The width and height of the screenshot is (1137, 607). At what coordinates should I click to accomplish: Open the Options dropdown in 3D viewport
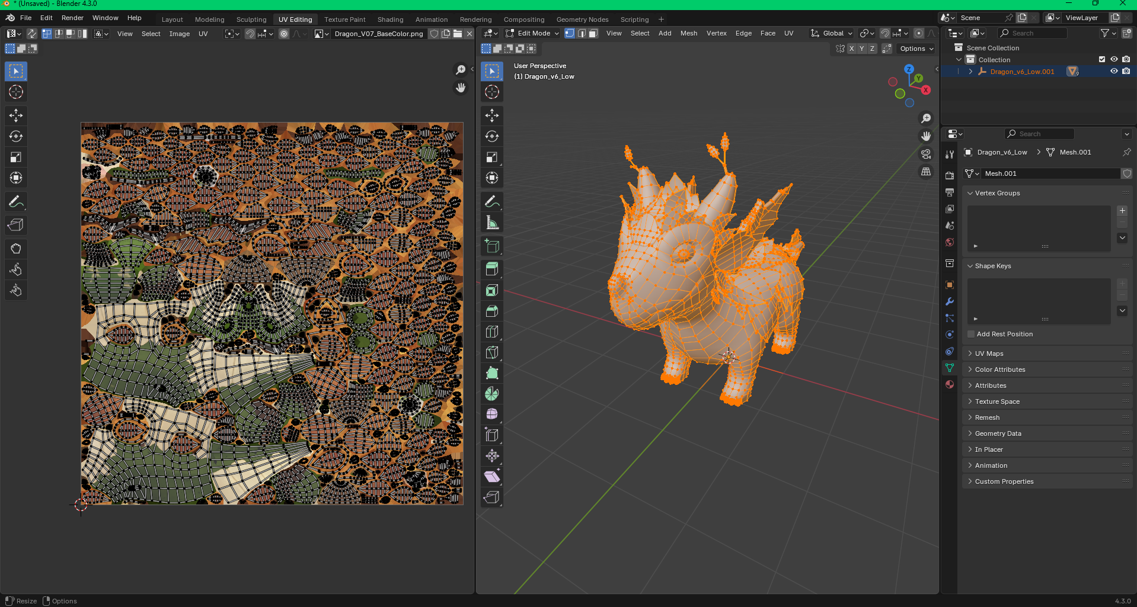point(916,49)
